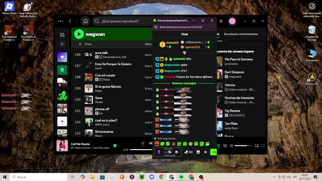The height and width of the screenshot is (181, 322).
Task: Open artist link 'Shako'
Action: (x=99, y=102)
